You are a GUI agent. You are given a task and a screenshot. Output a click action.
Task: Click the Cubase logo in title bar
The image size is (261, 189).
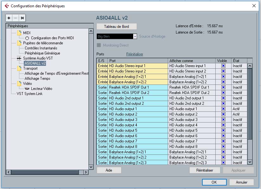7,6
